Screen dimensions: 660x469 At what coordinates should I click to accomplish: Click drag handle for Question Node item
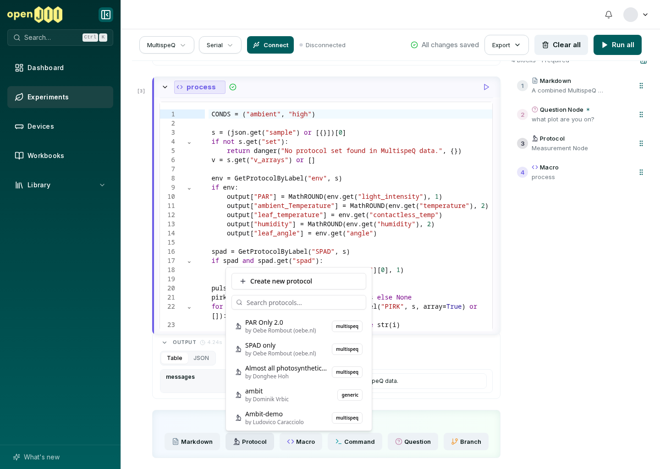(x=641, y=115)
